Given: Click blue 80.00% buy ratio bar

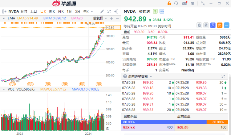Looking at the screenshot, I should (x=164, y=122).
